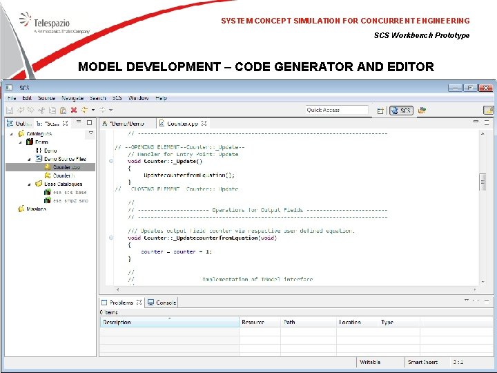Click the editor horizontal scrollbar left arrow
This screenshot has height=373, width=497.
point(117,289)
